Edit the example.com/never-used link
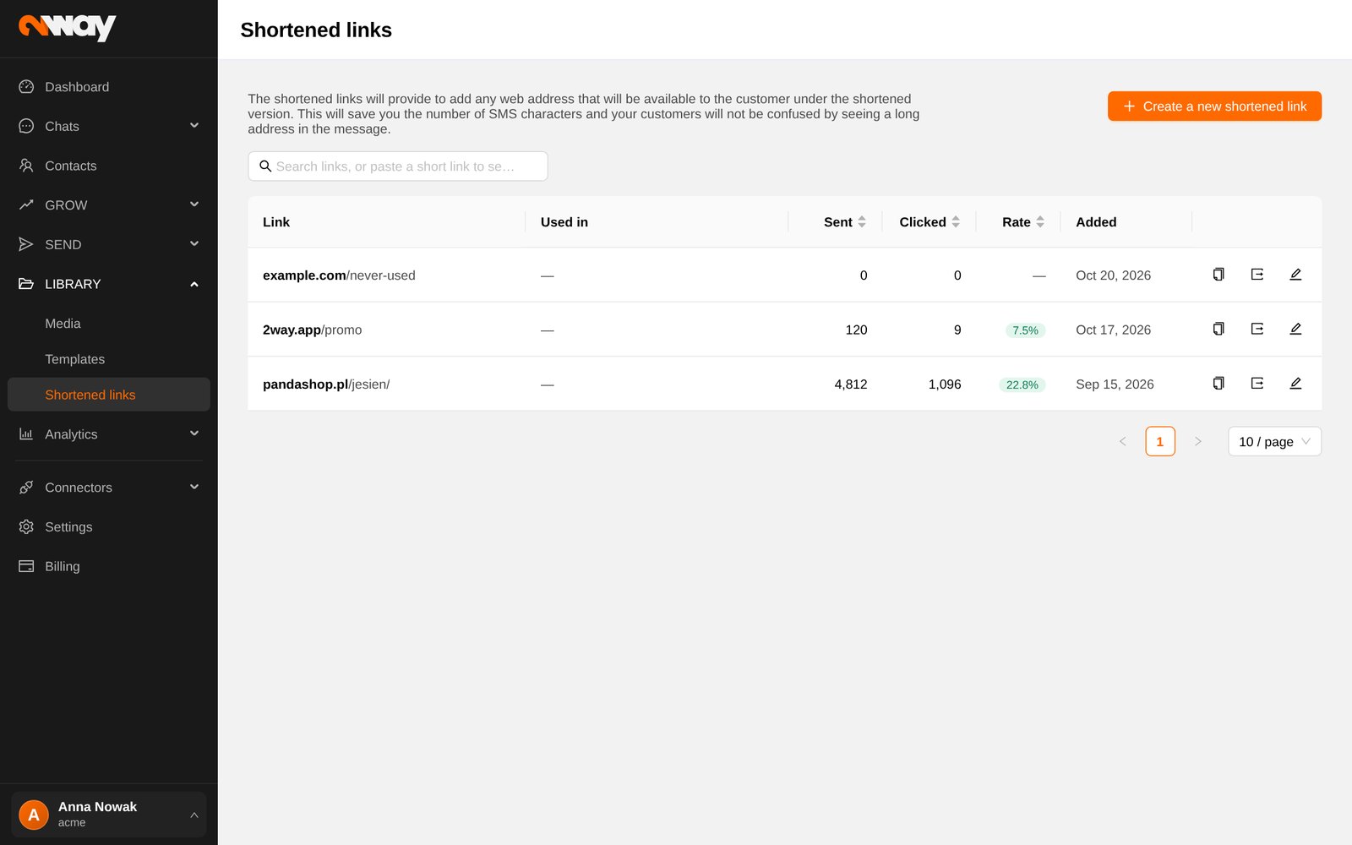The image size is (1352, 845). click(x=1295, y=275)
